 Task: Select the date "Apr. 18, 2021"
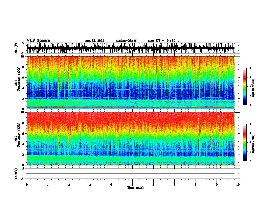tap(94, 41)
